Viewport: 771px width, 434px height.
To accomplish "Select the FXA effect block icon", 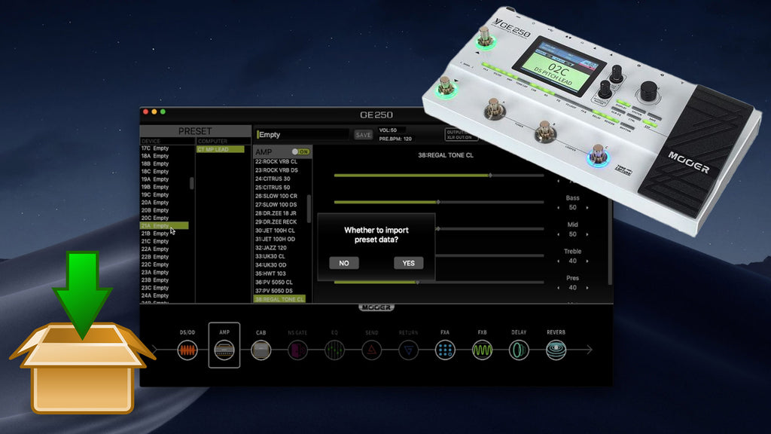I will (x=444, y=350).
